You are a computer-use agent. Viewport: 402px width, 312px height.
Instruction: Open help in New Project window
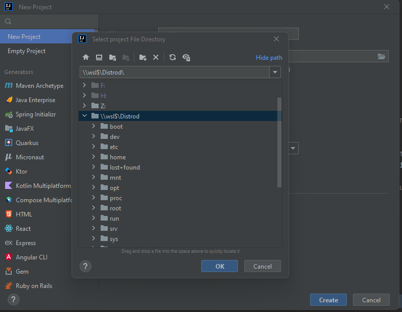click(13, 299)
